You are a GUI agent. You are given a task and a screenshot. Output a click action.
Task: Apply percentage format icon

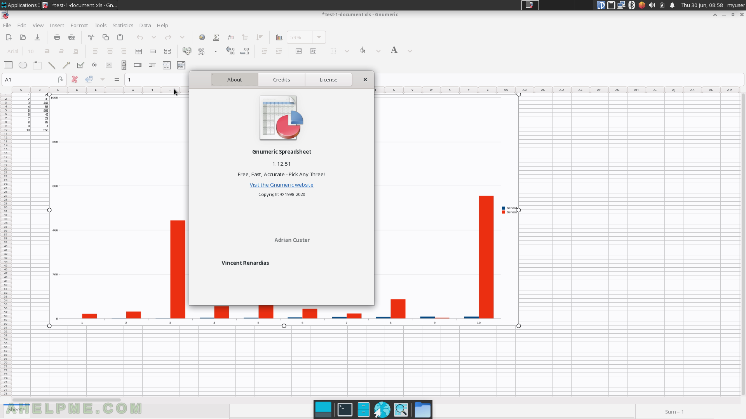pyautogui.click(x=201, y=51)
